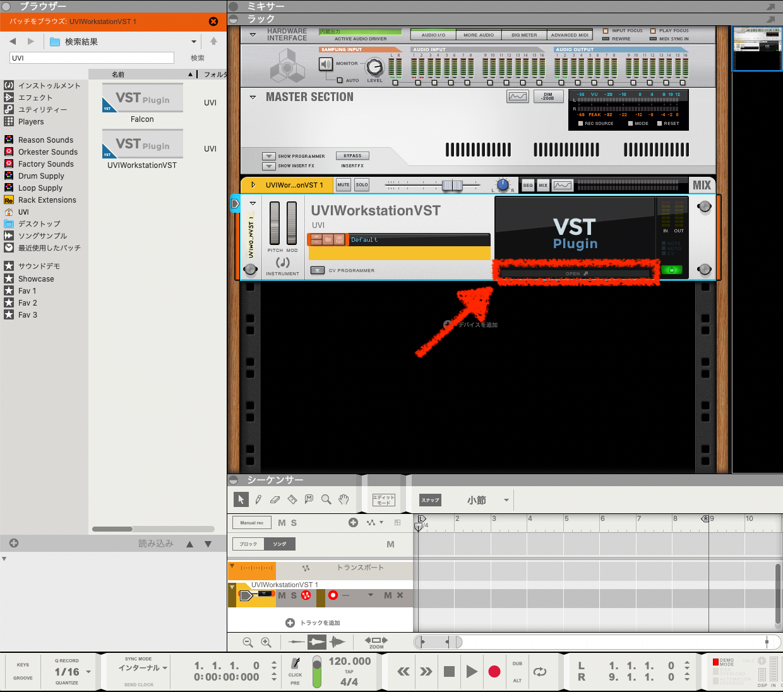Click the loop toggle icon in transport
The image size is (783, 692).
point(540,672)
